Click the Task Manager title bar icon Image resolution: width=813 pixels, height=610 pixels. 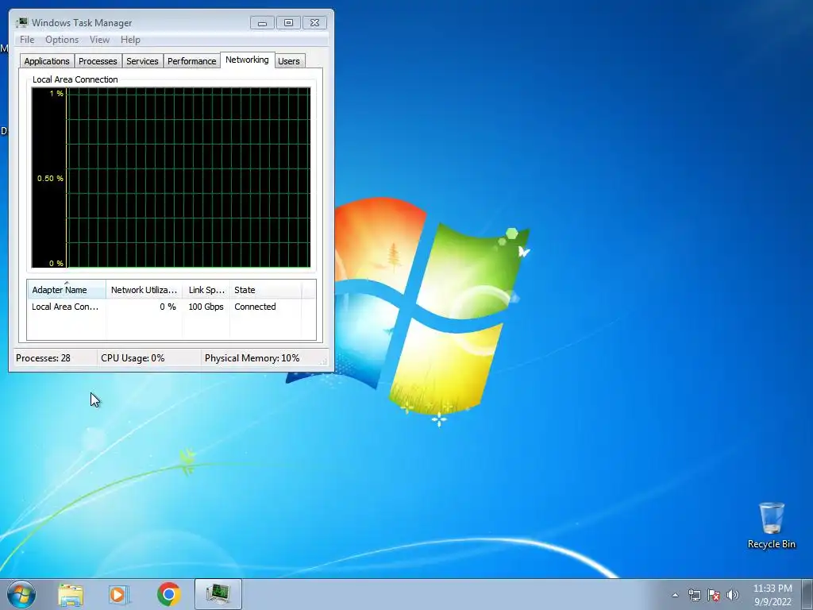(x=21, y=23)
